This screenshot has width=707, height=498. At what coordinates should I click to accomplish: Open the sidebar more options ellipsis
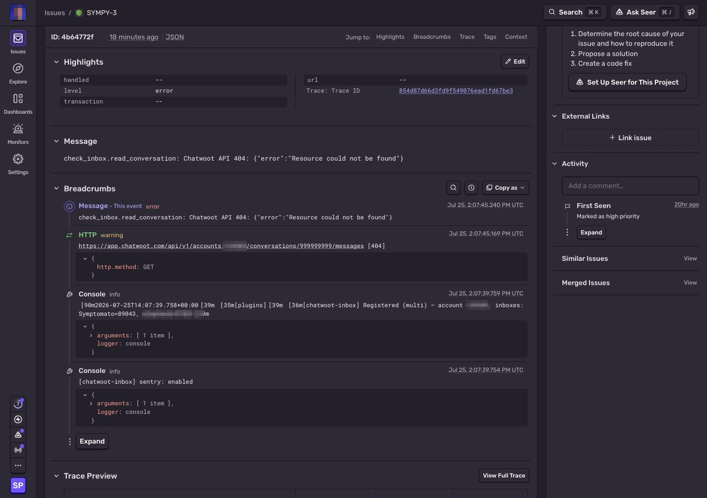tap(18, 465)
